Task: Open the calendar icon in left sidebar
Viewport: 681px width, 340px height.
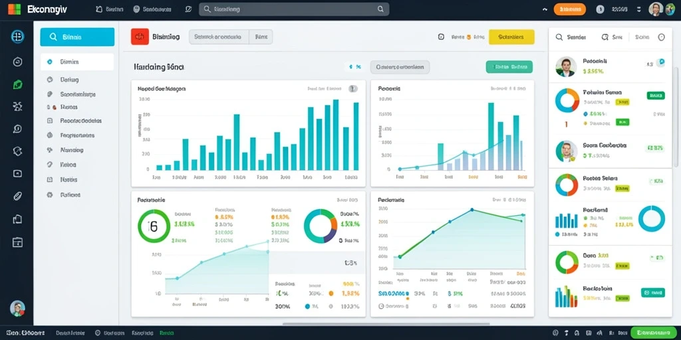Action: tap(18, 242)
